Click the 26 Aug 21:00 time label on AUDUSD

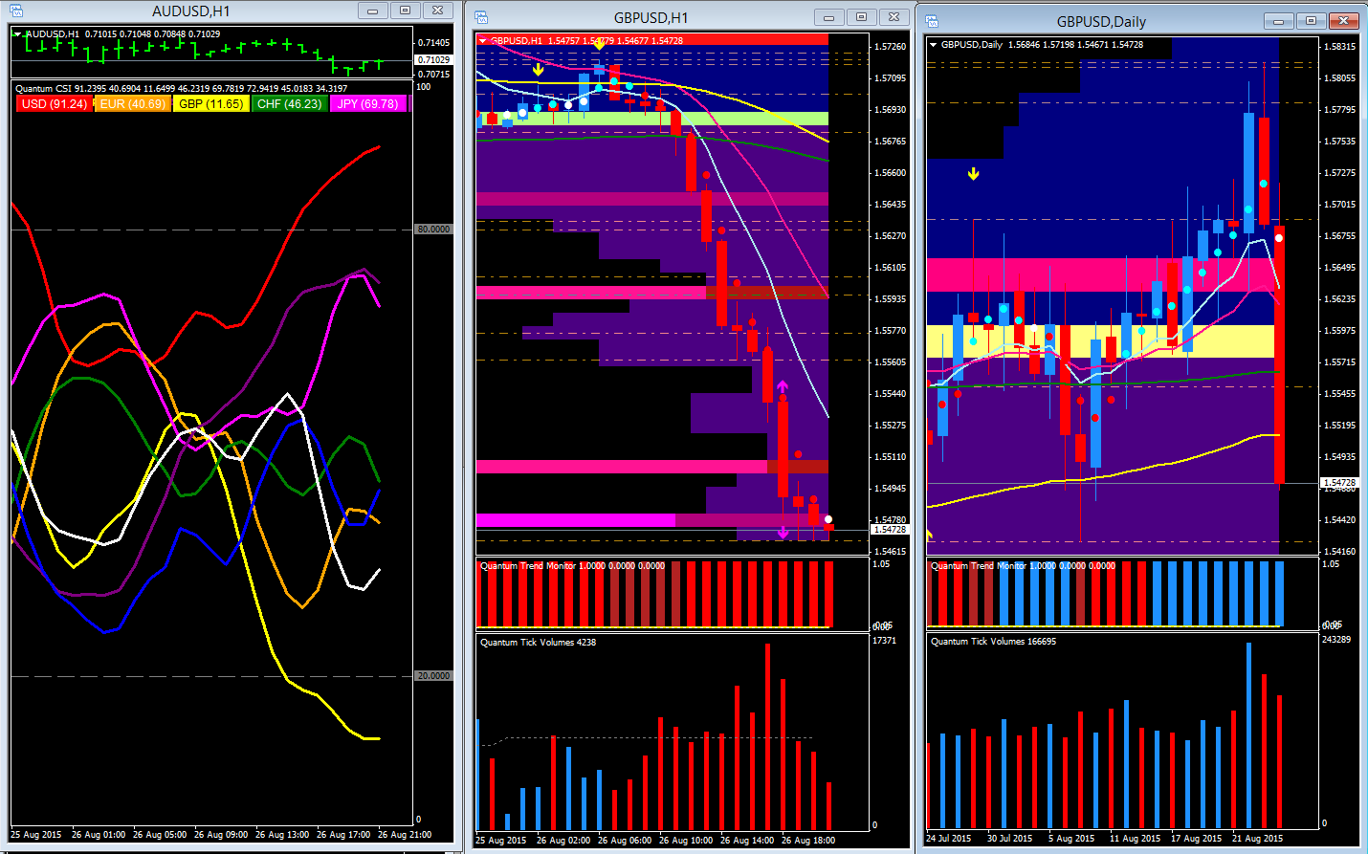(x=405, y=835)
